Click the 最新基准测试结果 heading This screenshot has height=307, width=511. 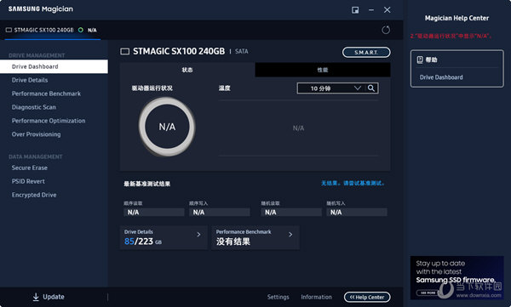[147, 184]
